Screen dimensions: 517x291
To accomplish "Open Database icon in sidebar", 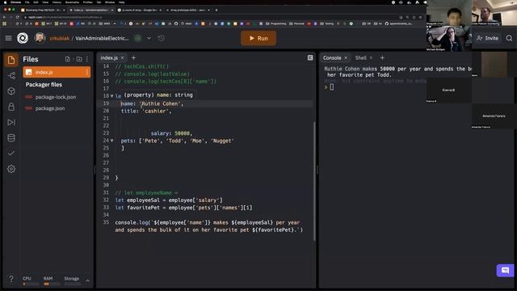I will click(11, 138).
